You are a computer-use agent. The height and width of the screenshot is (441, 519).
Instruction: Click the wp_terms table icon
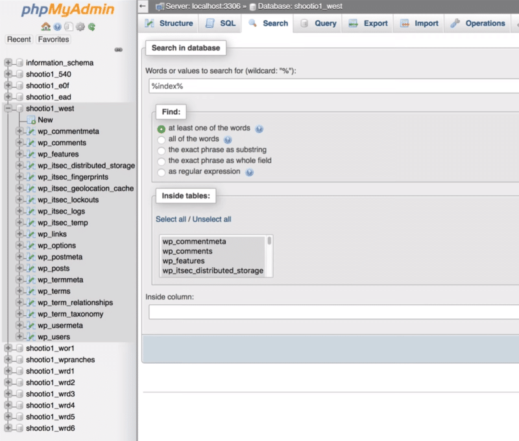coord(31,291)
